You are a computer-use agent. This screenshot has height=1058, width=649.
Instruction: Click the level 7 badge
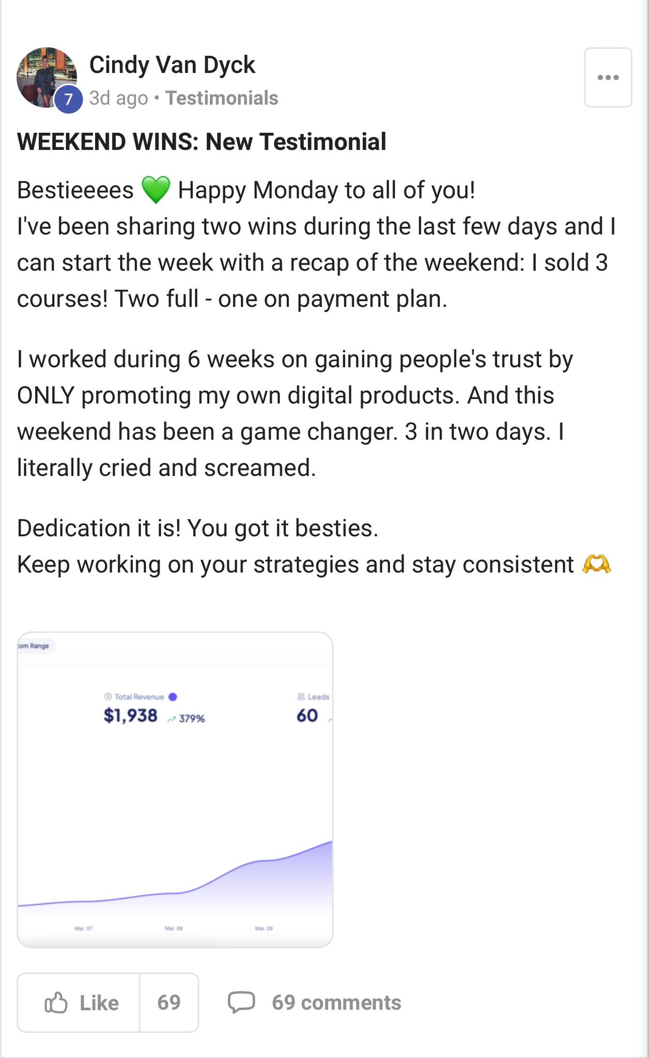click(68, 99)
